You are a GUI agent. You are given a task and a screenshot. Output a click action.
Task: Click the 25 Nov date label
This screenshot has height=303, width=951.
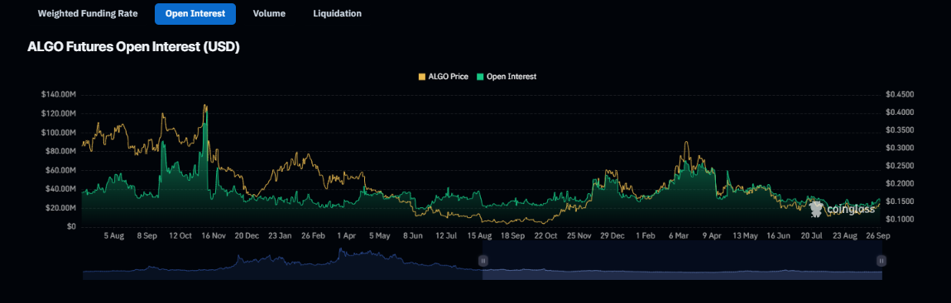pos(579,236)
